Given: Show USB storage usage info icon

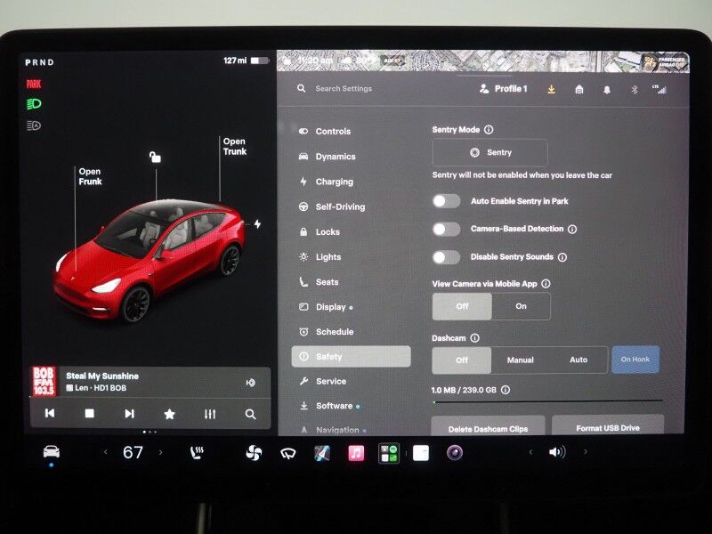Looking at the screenshot, I should pos(505,390).
